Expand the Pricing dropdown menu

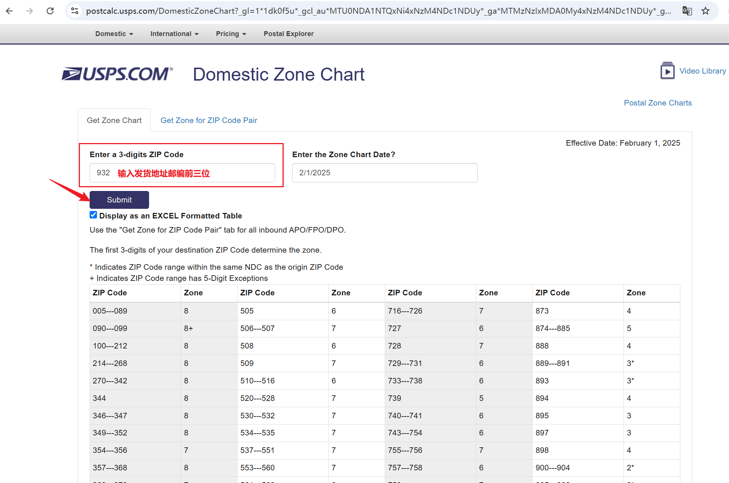point(231,34)
